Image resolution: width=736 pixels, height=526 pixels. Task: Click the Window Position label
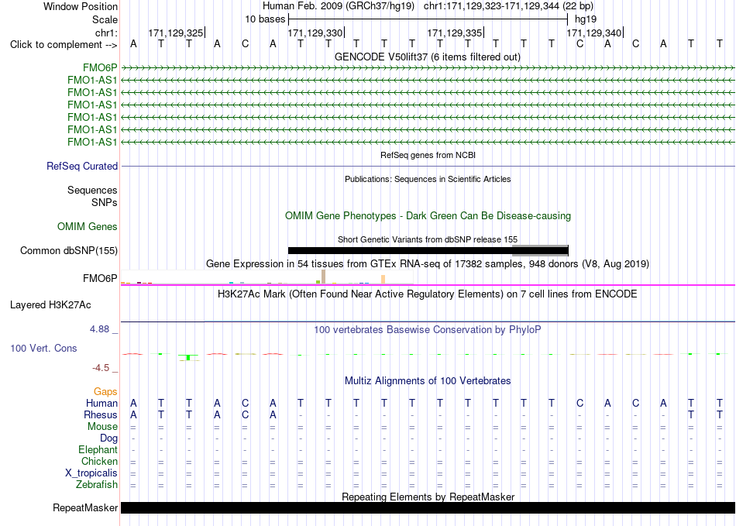(81, 6)
